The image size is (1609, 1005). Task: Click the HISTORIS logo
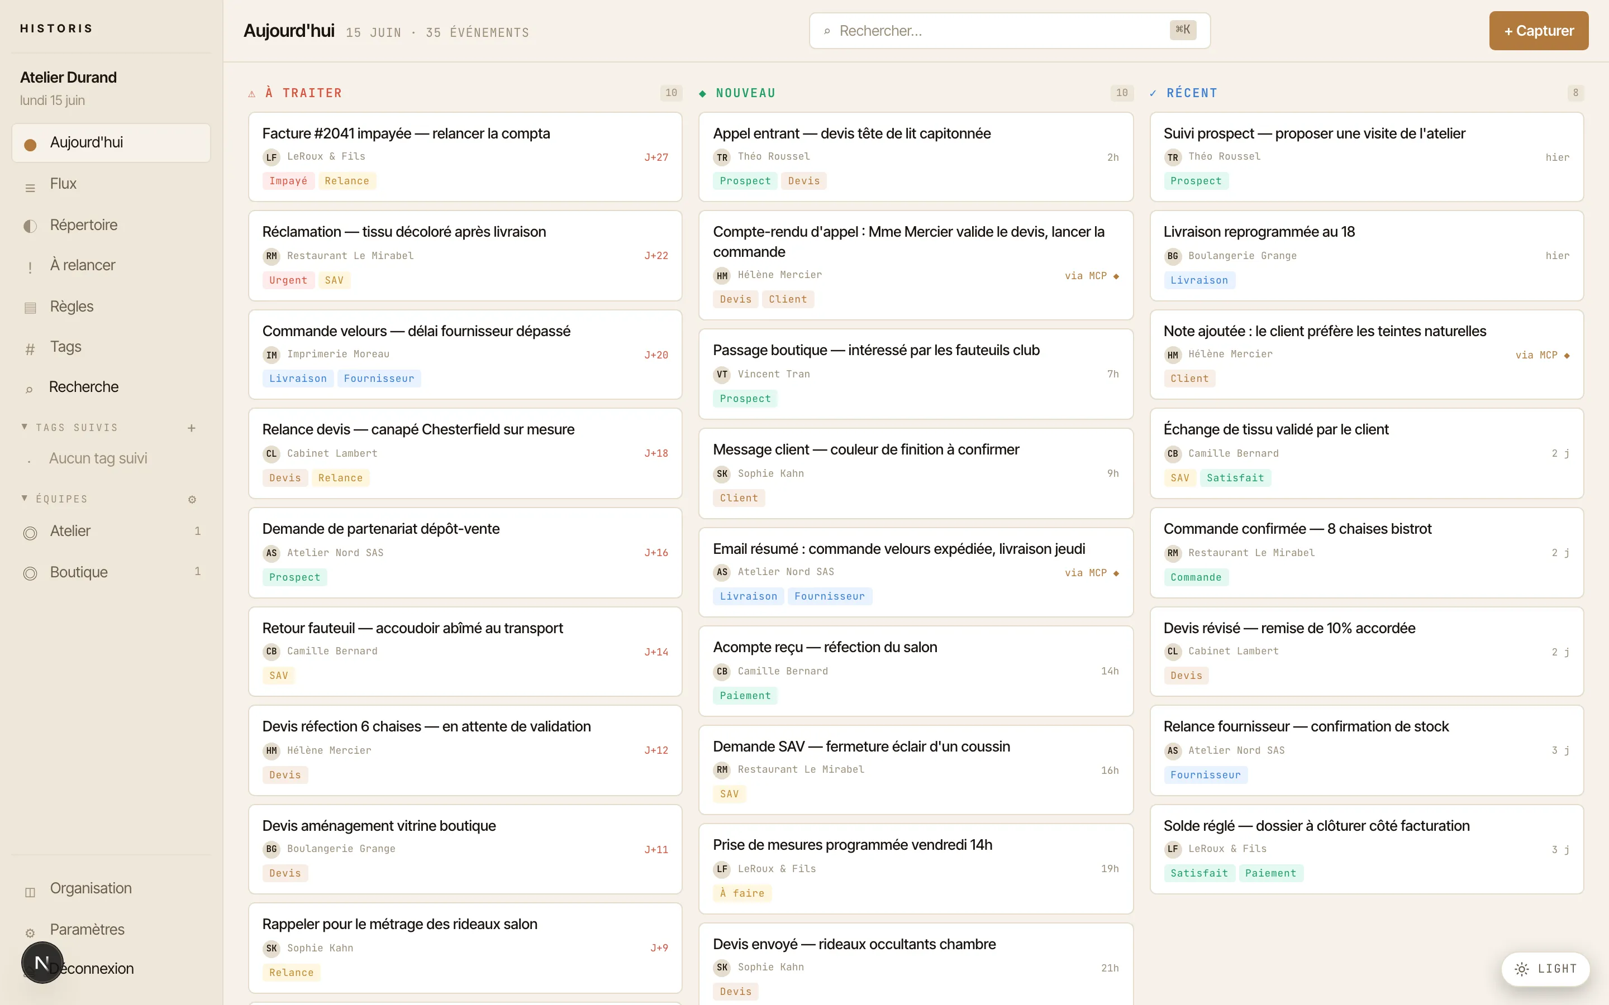point(56,28)
